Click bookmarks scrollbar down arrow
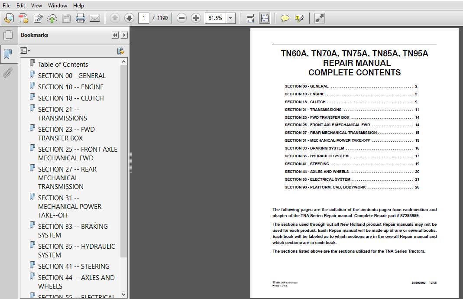The width and height of the screenshot is (463, 299). pos(124,295)
